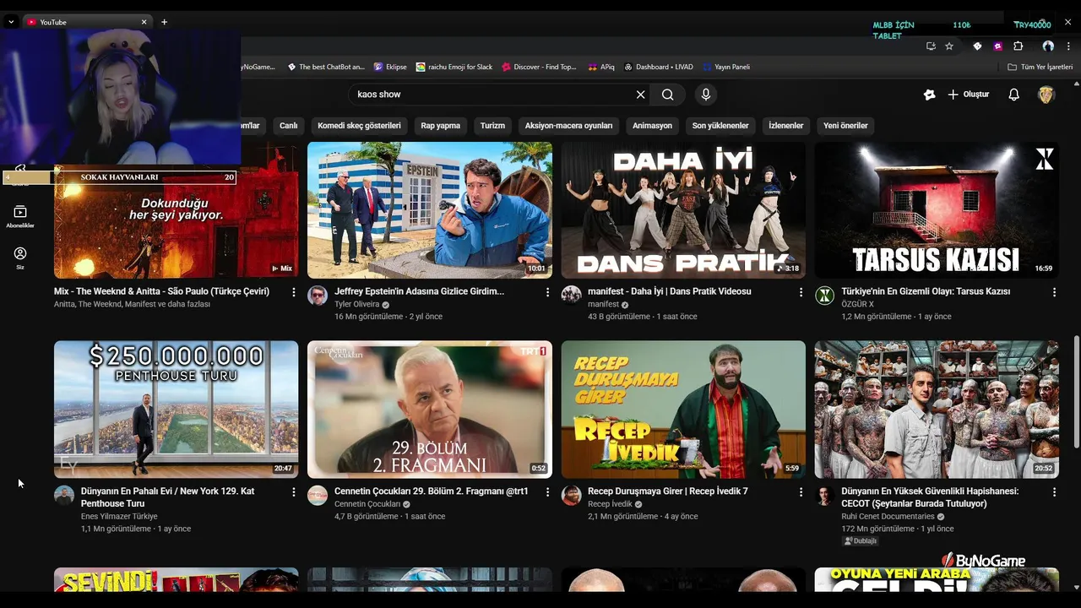Open options for Recep Duruşmaya Girer video

pos(801,491)
